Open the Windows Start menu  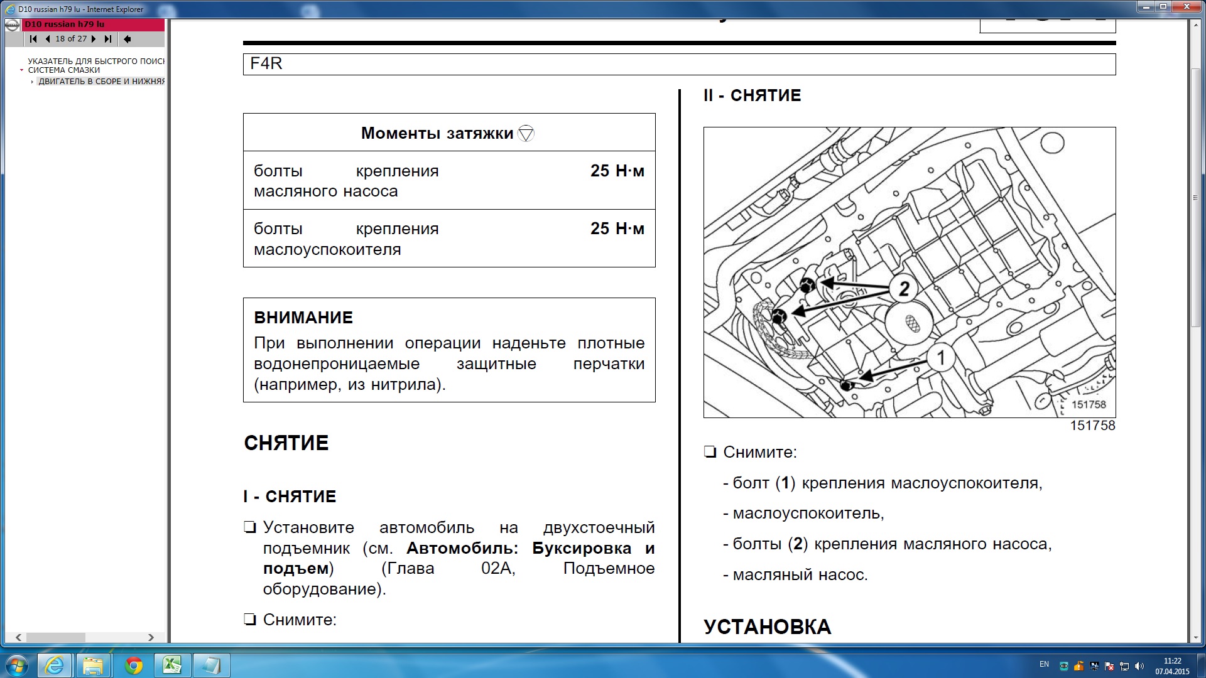16,665
